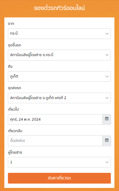Click the จุดลงรถ field label
Viewport: 119px width, 191px height.
pos(14,88)
